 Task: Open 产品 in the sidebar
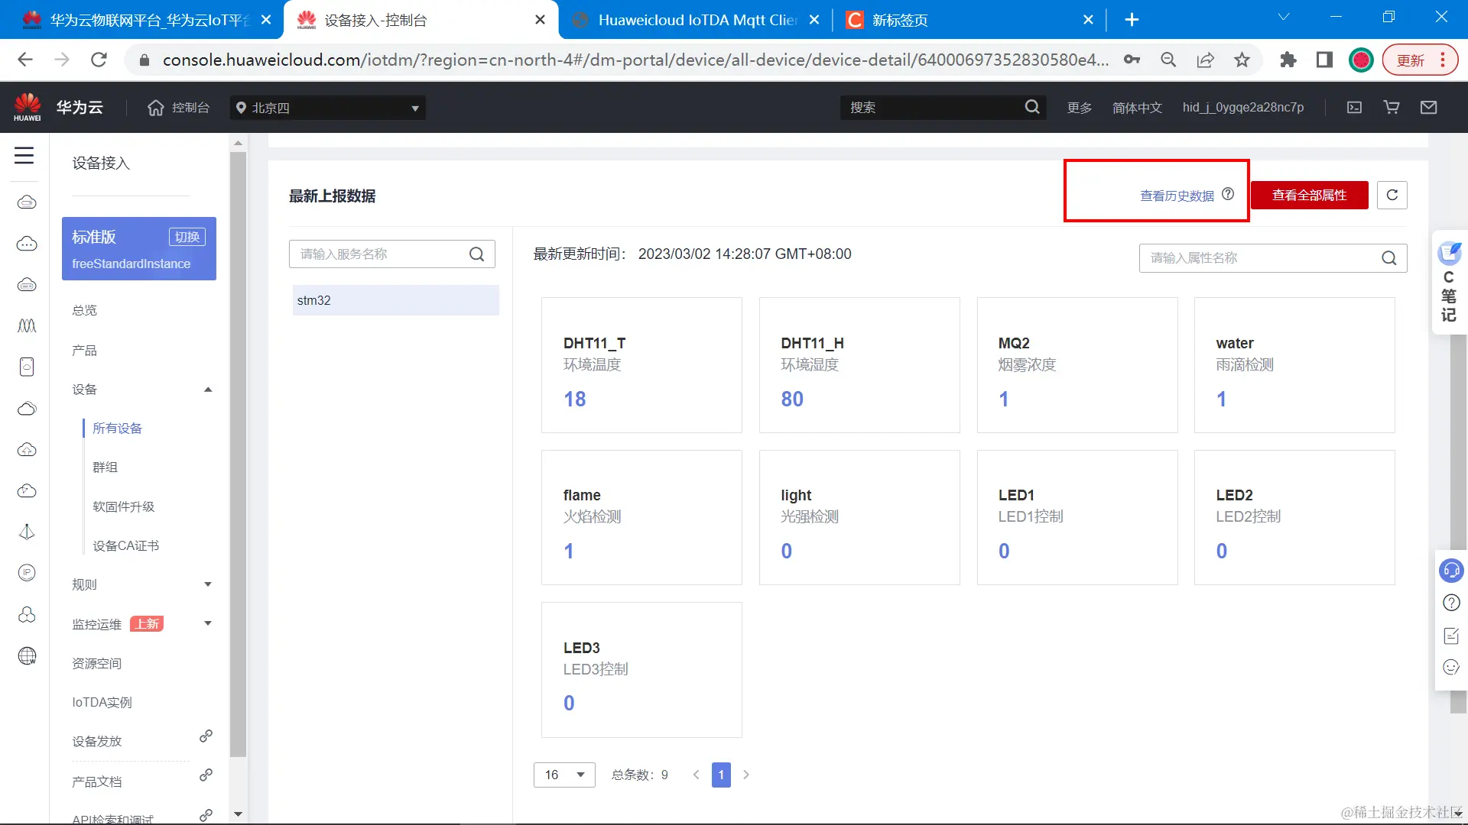click(x=85, y=351)
